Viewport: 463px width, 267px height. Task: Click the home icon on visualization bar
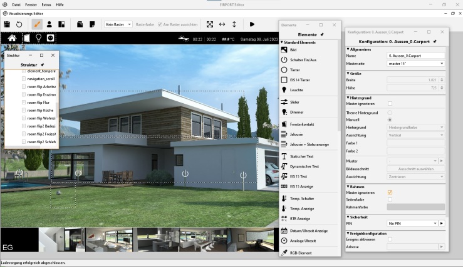click(12, 38)
